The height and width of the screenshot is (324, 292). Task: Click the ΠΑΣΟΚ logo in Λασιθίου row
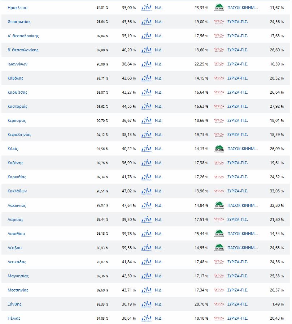pyautogui.click(x=219, y=234)
